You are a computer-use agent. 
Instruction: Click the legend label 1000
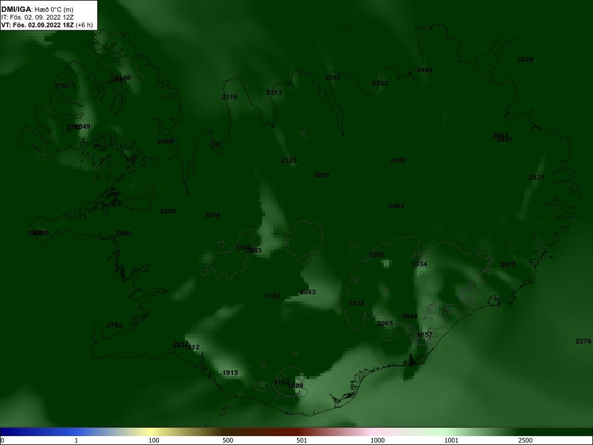377,440
